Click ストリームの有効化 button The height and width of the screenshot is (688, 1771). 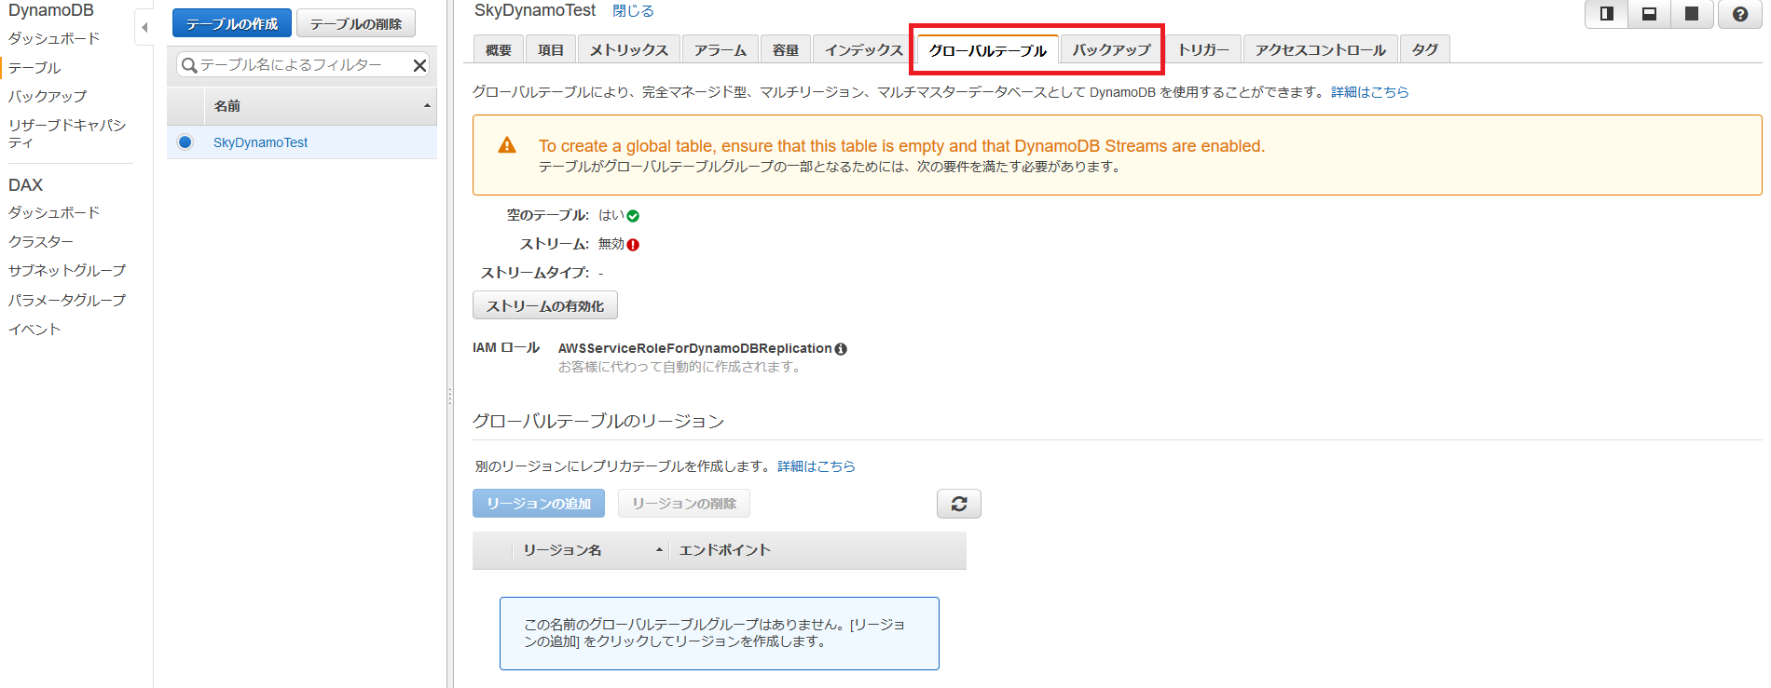[x=545, y=305]
